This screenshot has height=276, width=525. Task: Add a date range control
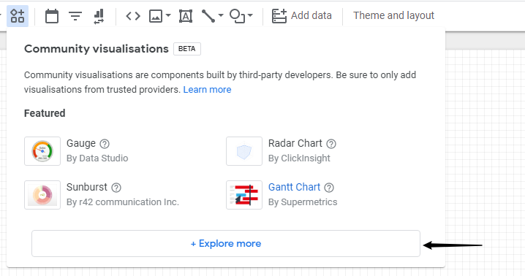click(52, 16)
